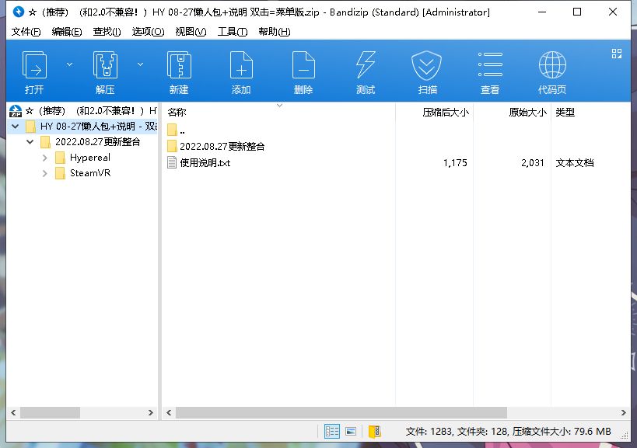Image resolution: width=637 pixels, height=448 pixels.
Task: Click the Code page (代码页) globe icon
Action: 552,72
